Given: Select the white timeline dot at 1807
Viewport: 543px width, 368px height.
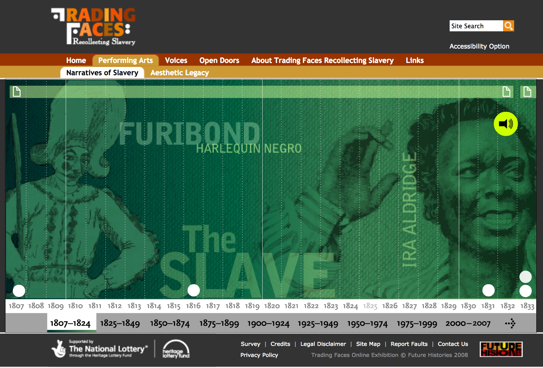Looking at the screenshot, I should pos(19,291).
